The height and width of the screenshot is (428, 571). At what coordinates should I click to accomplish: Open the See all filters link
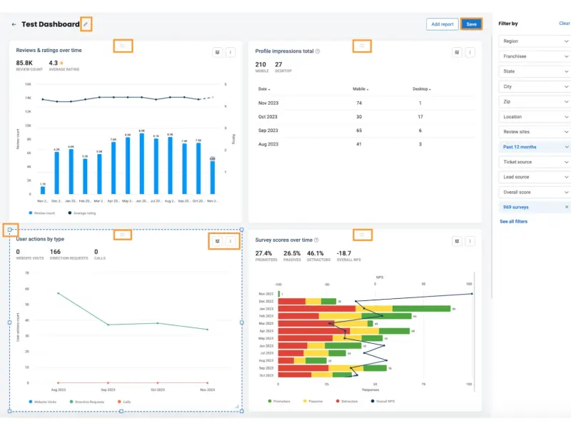point(513,222)
